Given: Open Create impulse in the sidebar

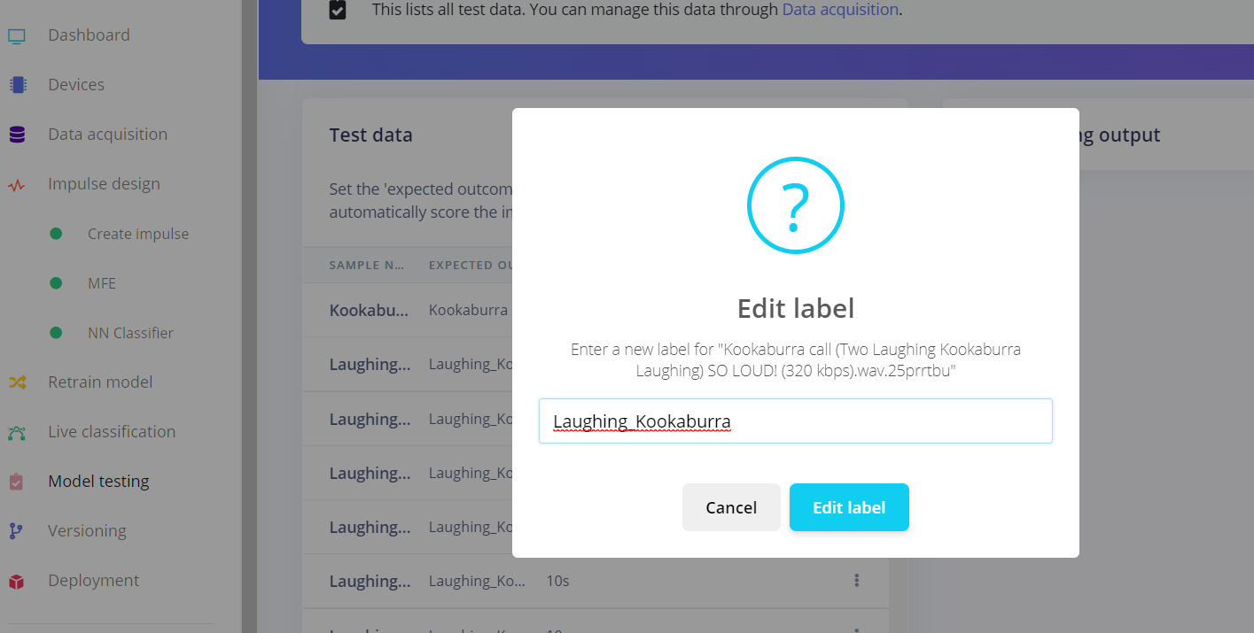Looking at the screenshot, I should point(138,234).
